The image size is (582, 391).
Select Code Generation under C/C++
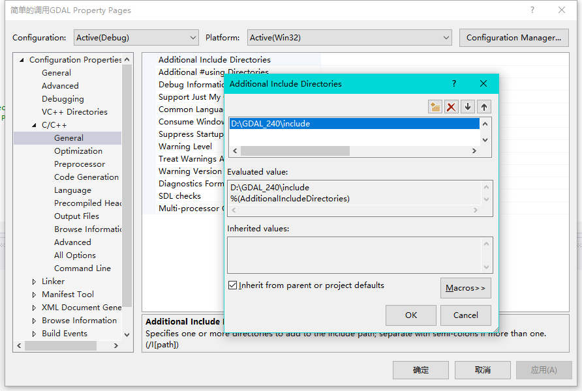click(86, 177)
